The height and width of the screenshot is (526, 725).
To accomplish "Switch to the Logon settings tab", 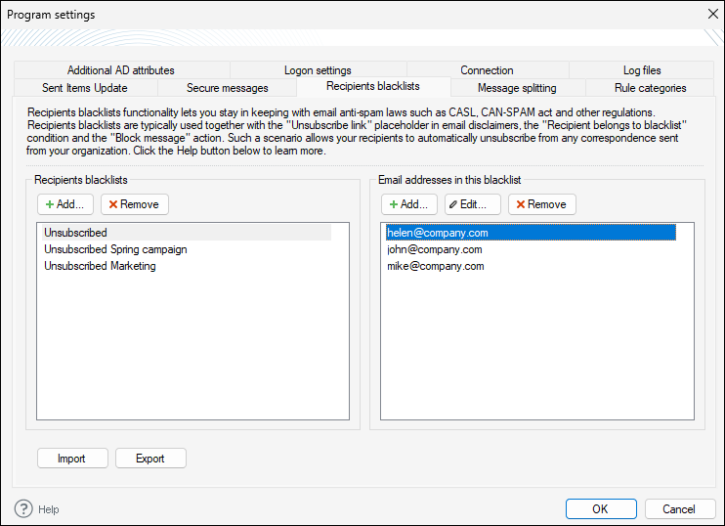I will (x=318, y=70).
